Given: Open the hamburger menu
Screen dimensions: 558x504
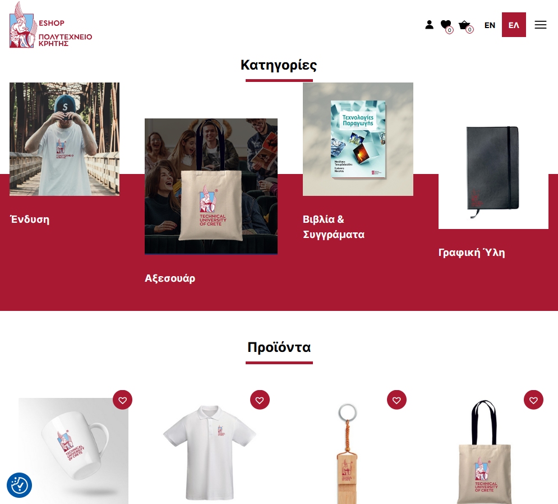Looking at the screenshot, I should click(x=540, y=25).
